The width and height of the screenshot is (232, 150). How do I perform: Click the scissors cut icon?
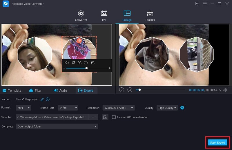coord(79,63)
